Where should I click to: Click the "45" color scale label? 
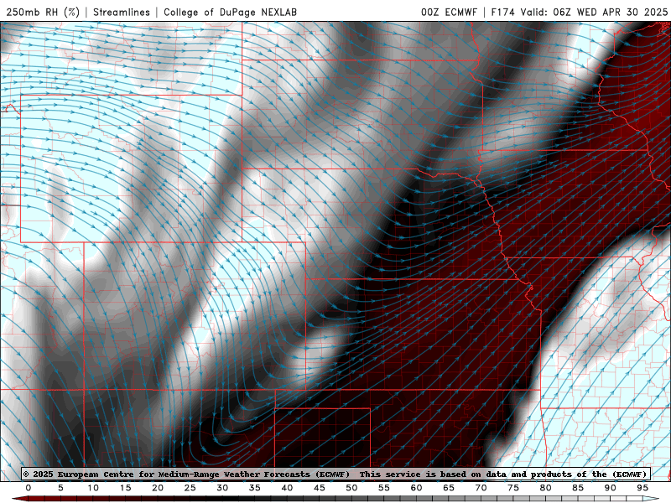320,488
